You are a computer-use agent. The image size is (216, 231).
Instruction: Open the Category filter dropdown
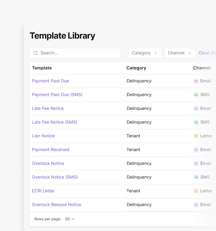point(145,53)
